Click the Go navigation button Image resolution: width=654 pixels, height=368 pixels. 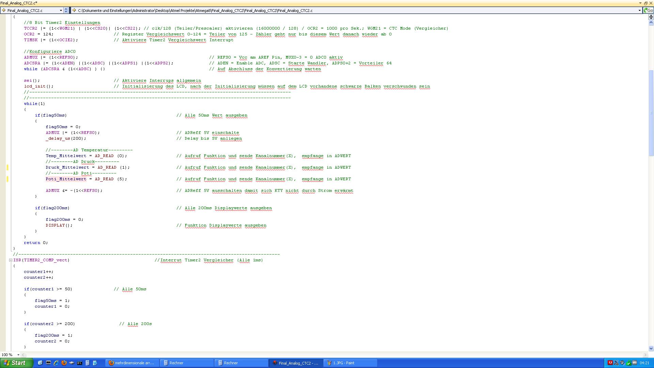[x=648, y=10]
